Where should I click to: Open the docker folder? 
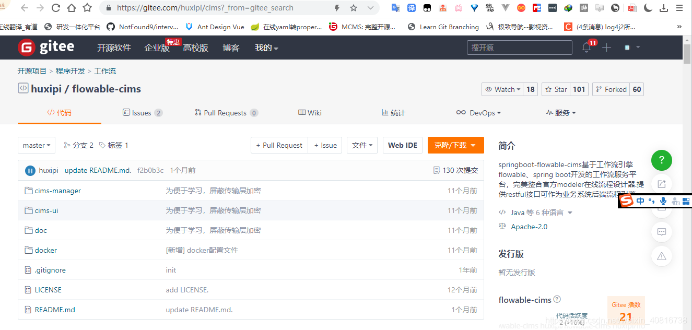pyautogui.click(x=46, y=250)
